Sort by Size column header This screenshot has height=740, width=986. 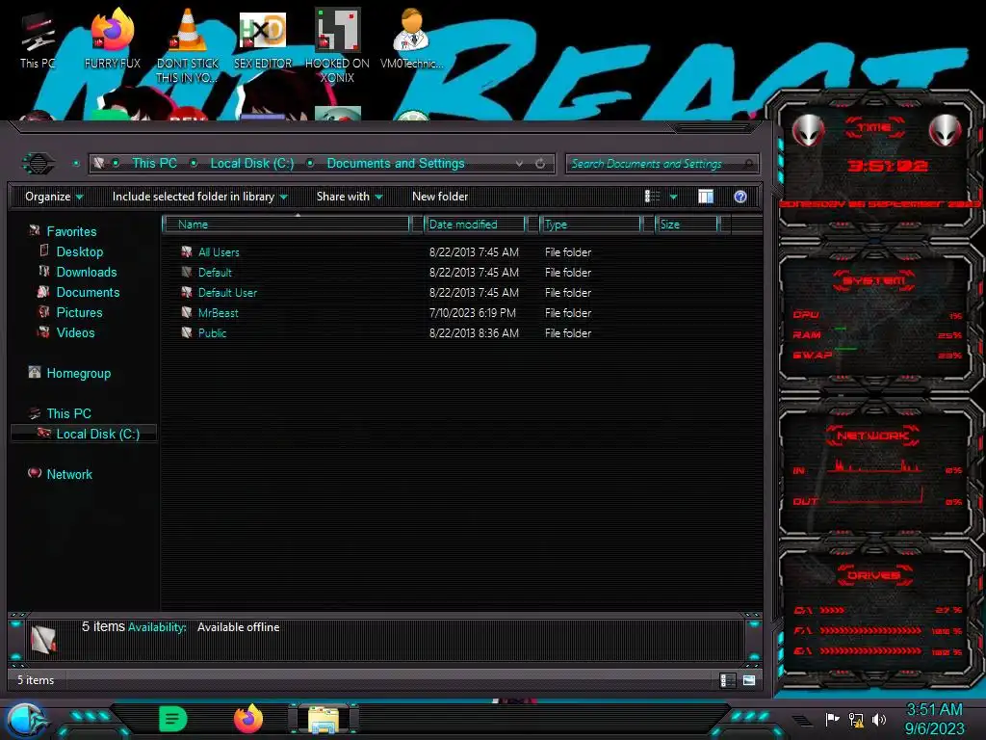tap(686, 224)
